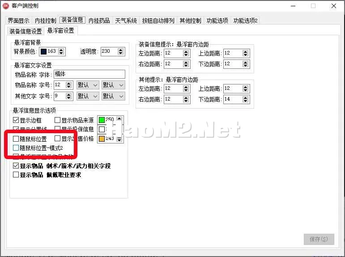The width and height of the screenshot is (345, 257).
Task: Adjust 装备信息提示 下边距离 spinner
Action: click(245, 64)
